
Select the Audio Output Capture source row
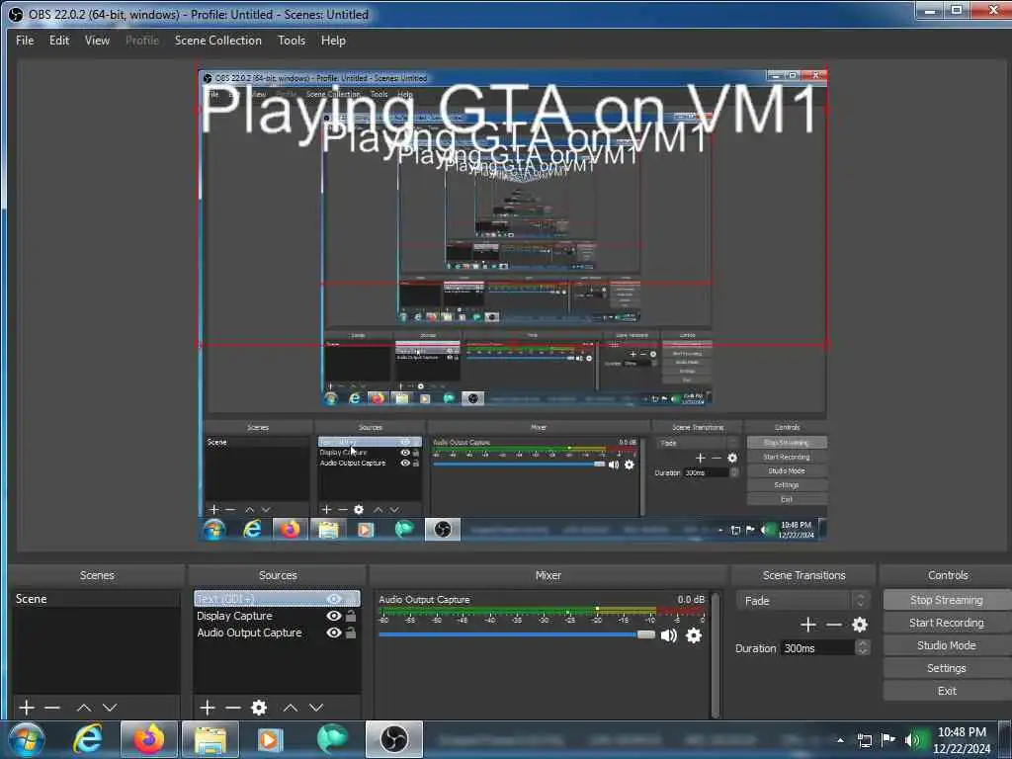pyautogui.click(x=277, y=632)
